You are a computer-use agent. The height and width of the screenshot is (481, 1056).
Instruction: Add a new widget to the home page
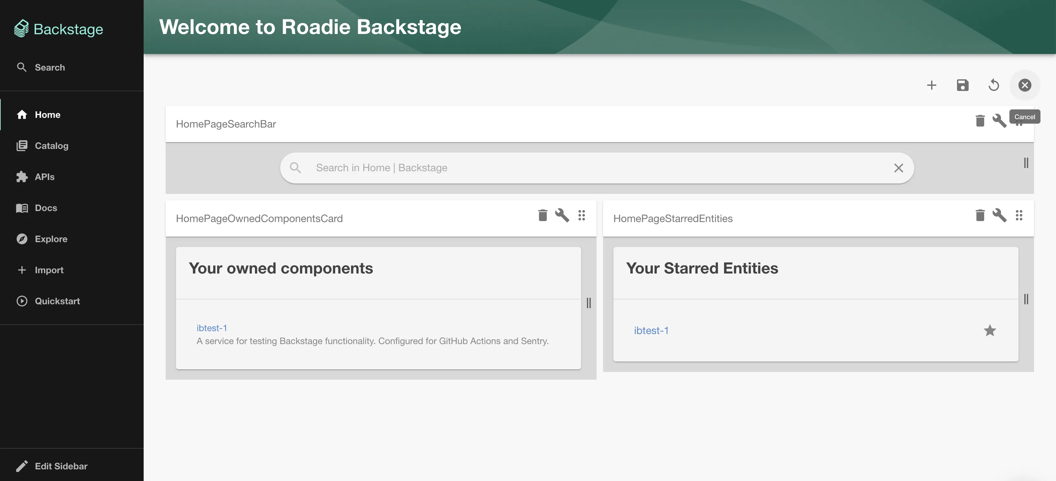click(931, 85)
